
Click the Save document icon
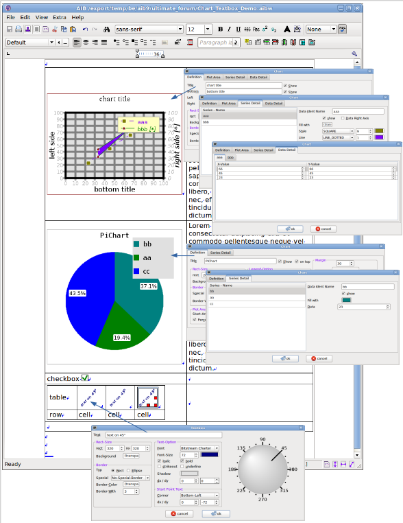(x=10, y=30)
